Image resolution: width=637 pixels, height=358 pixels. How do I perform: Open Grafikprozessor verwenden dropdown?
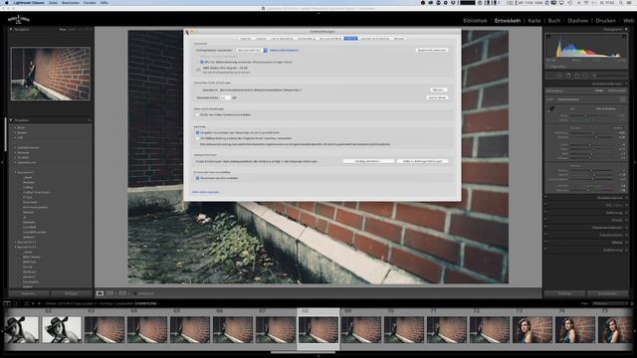[252, 50]
